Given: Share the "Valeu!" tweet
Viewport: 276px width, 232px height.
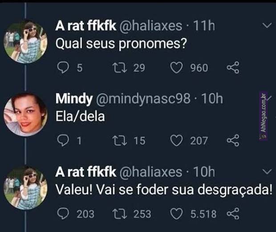Looking at the screenshot, I should [233, 214].
